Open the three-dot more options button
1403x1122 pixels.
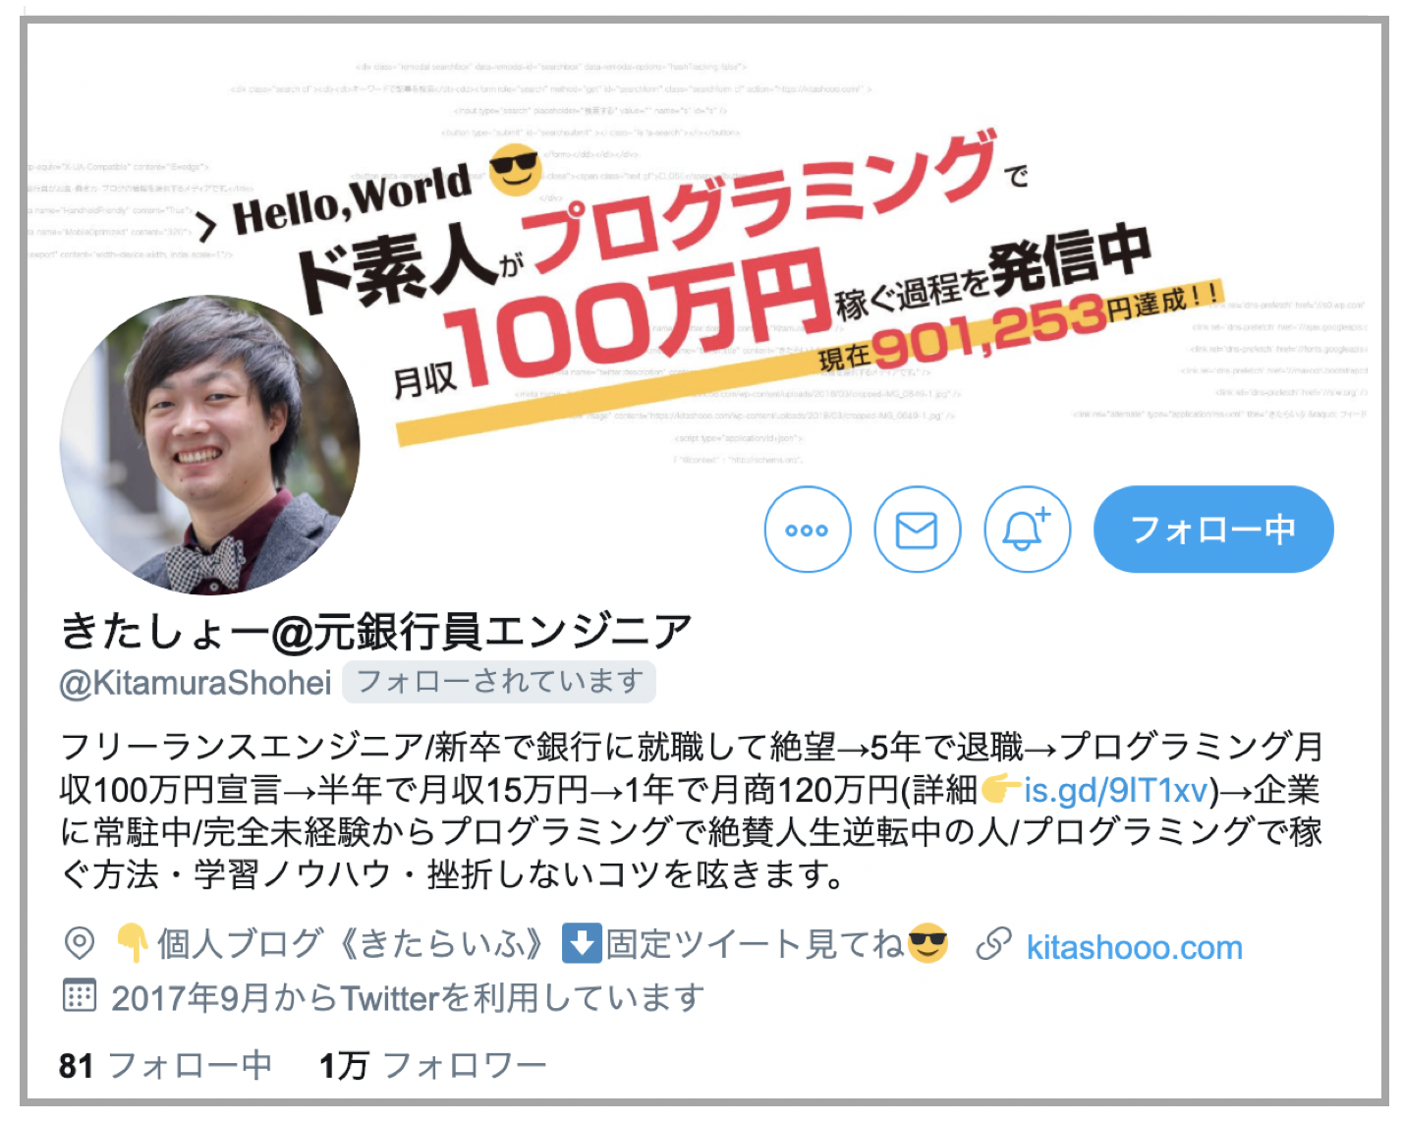807,530
